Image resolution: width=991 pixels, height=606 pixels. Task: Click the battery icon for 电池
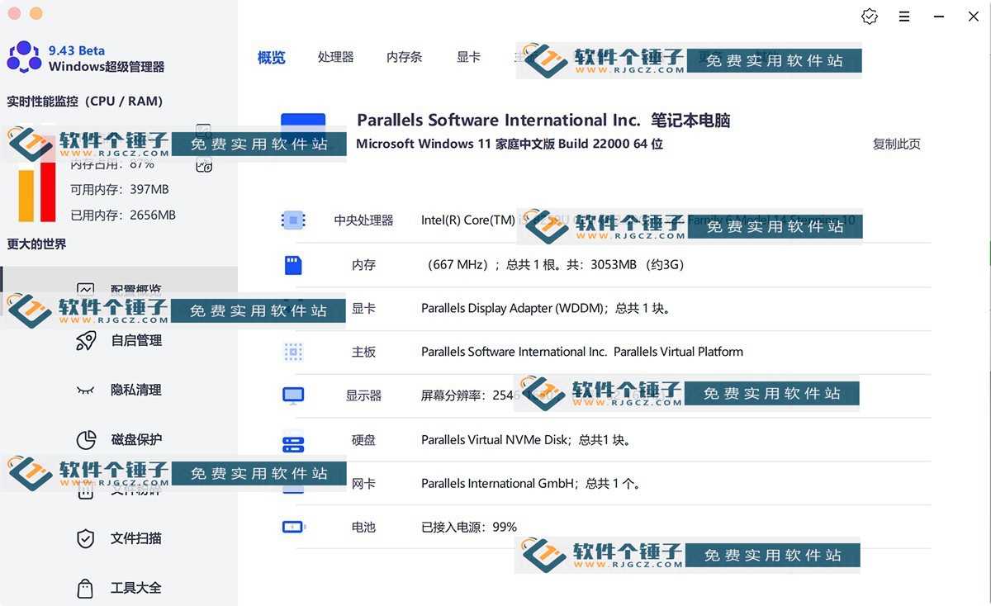pos(293,527)
